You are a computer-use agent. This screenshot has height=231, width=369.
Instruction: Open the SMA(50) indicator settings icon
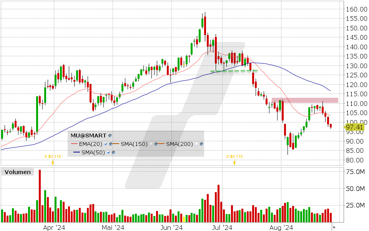[x=113, y=152]
